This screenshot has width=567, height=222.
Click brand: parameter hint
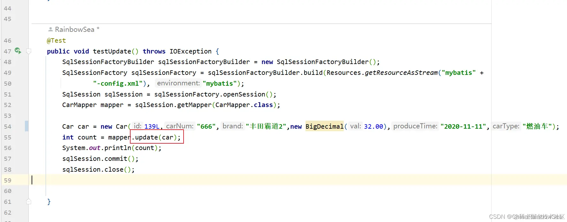coord(233,126)
